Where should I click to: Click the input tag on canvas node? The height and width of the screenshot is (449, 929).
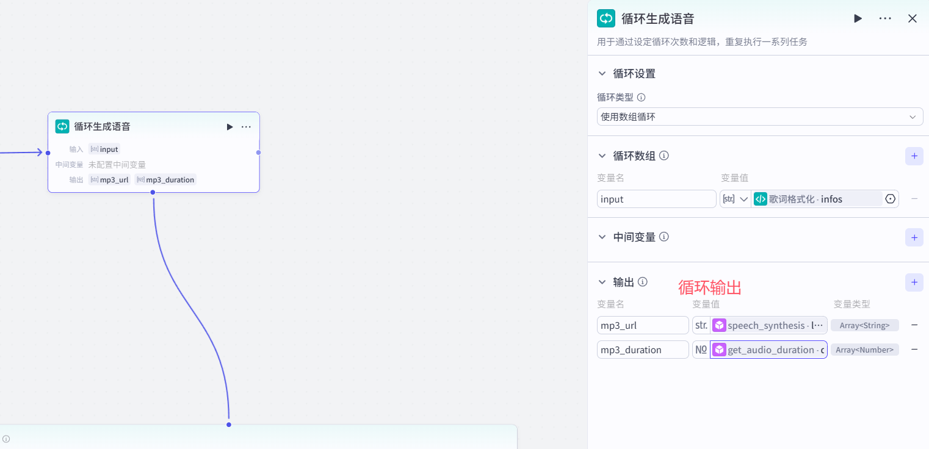(104, 149)
